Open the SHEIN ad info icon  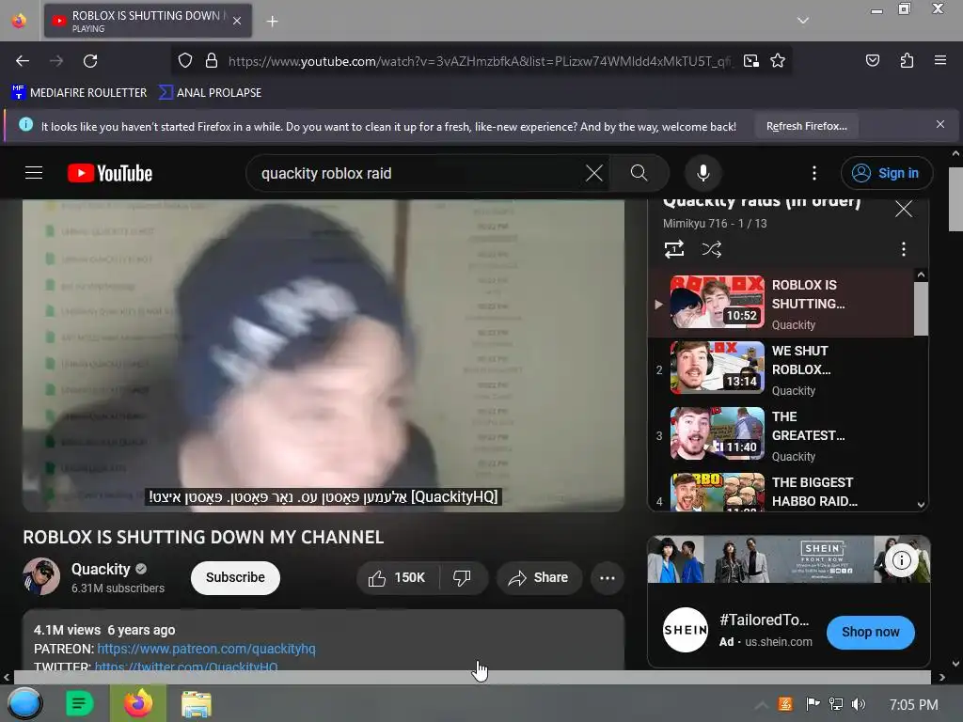[x=901, y=559]
